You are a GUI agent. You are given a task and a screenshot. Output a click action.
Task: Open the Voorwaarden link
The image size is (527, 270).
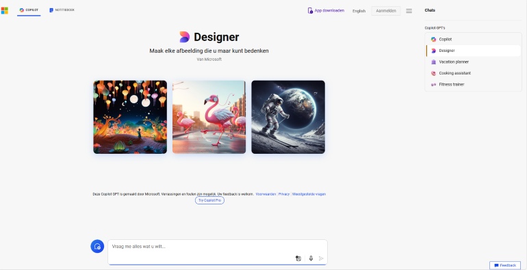click(x=266, y=194)
